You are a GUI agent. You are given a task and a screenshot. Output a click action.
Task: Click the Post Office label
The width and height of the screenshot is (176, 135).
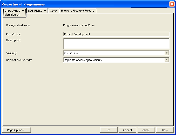13,34
